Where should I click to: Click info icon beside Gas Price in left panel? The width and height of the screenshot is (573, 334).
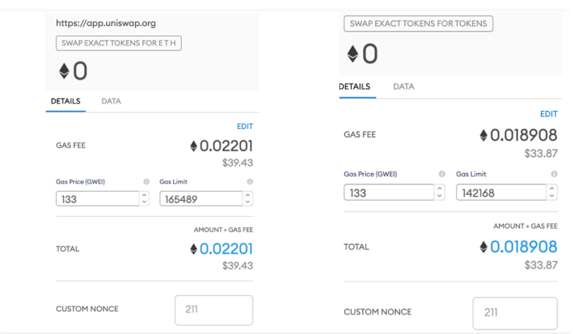coord(146,182)
